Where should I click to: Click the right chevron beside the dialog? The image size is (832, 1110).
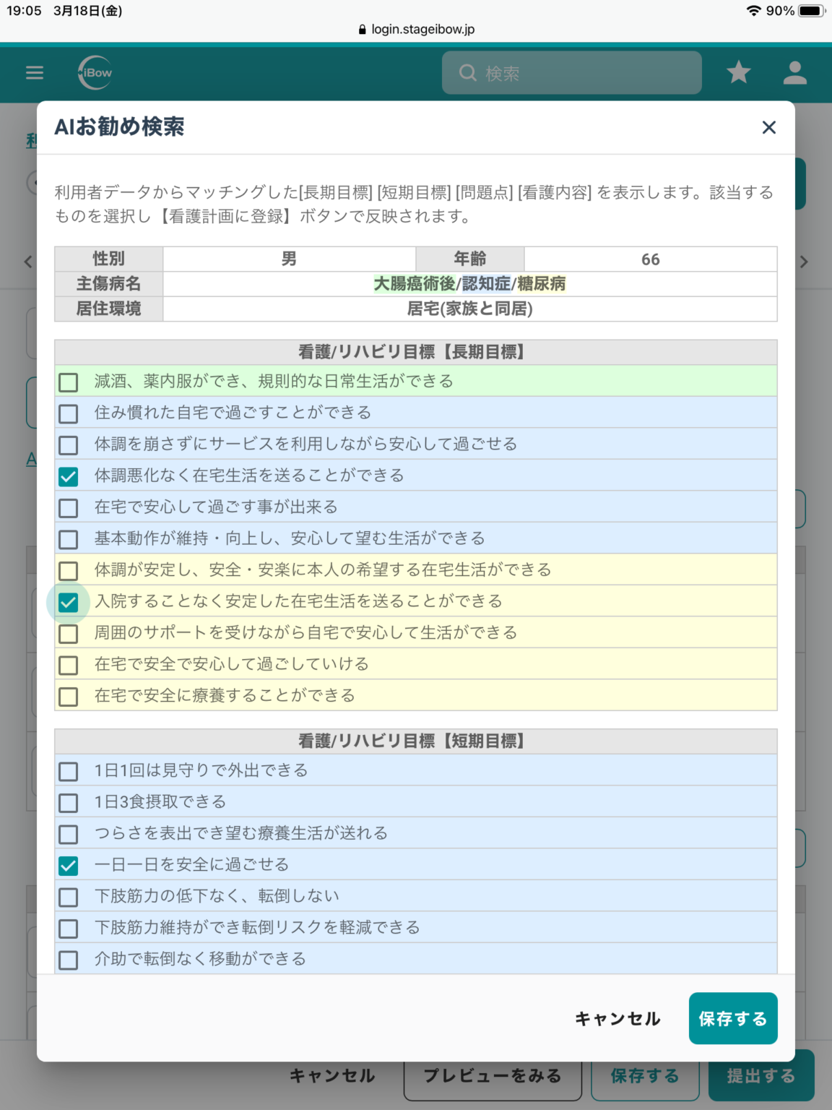(x=805, y=262)
